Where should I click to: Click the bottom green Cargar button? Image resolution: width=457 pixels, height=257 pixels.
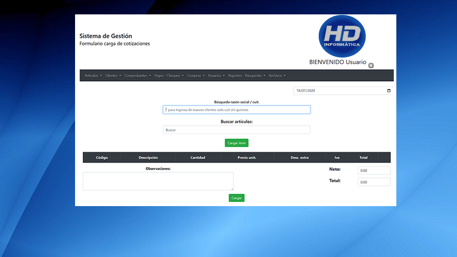point(236,198)
